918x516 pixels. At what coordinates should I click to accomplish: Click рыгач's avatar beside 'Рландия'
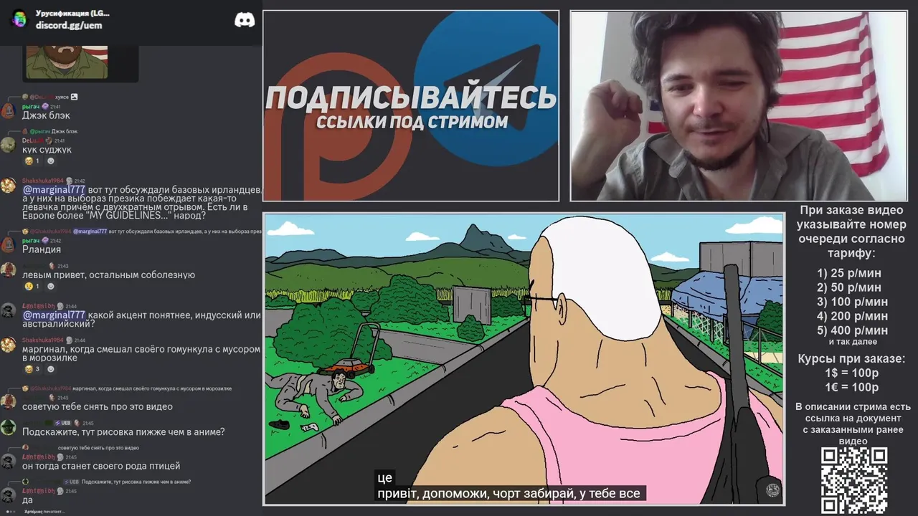(8, 245)
